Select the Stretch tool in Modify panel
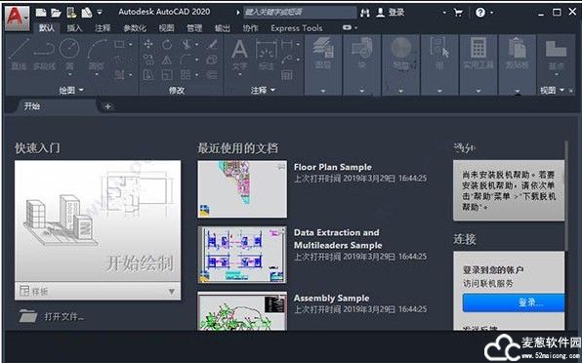 pyautogui.click(x=148, y=75)
